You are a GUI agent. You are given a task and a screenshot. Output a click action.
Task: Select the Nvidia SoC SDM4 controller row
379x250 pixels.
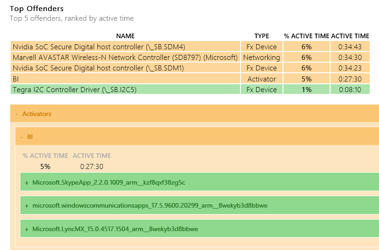click(190, 47)
